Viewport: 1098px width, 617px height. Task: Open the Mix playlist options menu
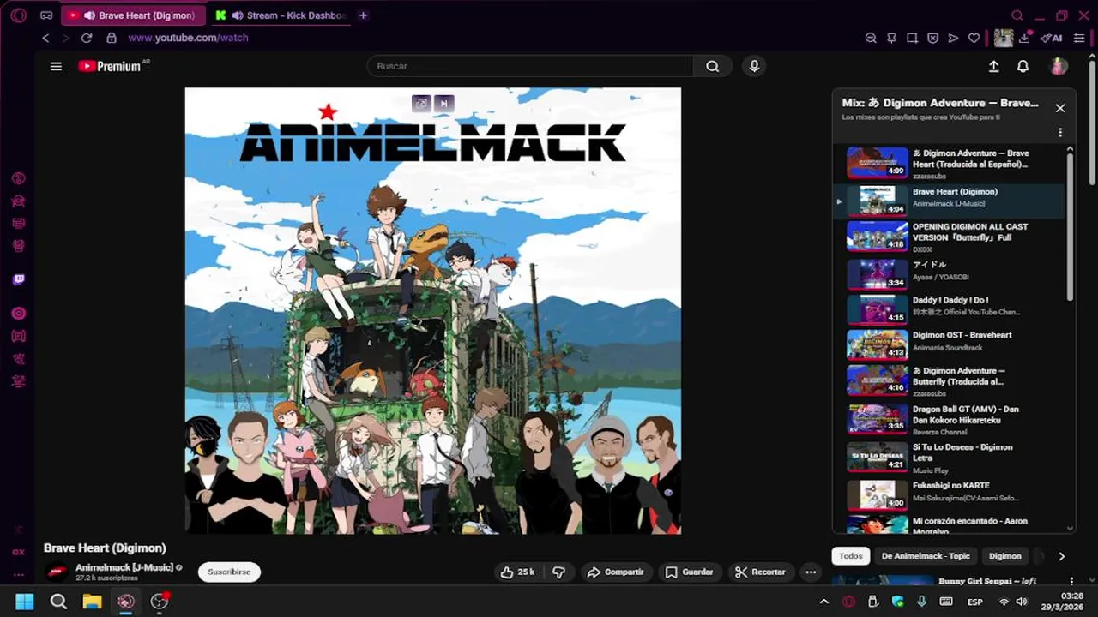tap(1060, 133)
